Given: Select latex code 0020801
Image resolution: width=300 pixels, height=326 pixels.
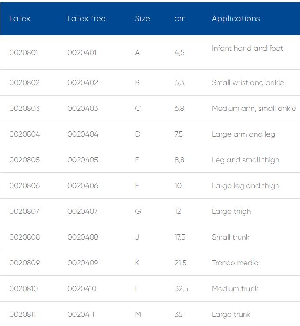Looking at the screenshot, I should [24, 52].
